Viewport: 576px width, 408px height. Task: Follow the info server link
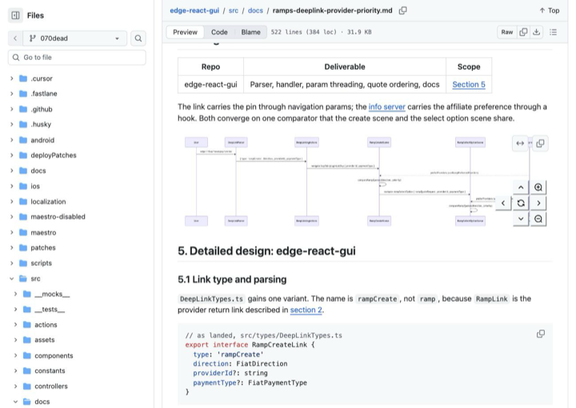(387, 107)
